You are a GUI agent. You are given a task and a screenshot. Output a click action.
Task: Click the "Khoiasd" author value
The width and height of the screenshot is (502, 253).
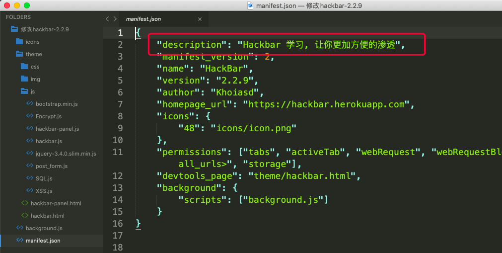click(x=235, y=92)
